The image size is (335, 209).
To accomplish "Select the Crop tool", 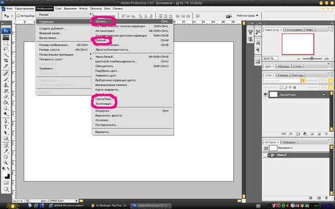I will click(x=6, y=61).
